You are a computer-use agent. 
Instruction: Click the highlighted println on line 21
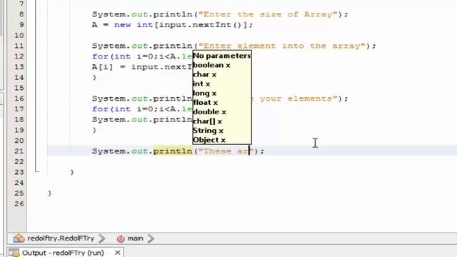173,151
